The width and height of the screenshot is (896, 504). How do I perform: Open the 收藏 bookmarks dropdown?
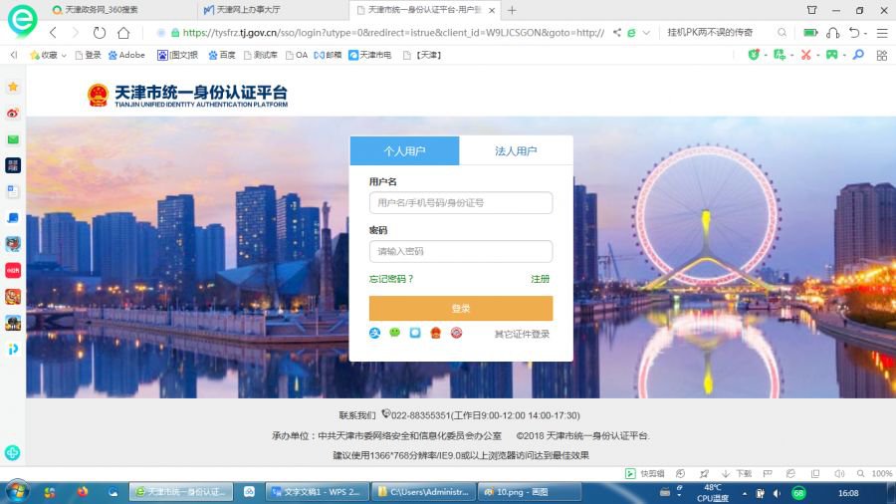[48, 55]
